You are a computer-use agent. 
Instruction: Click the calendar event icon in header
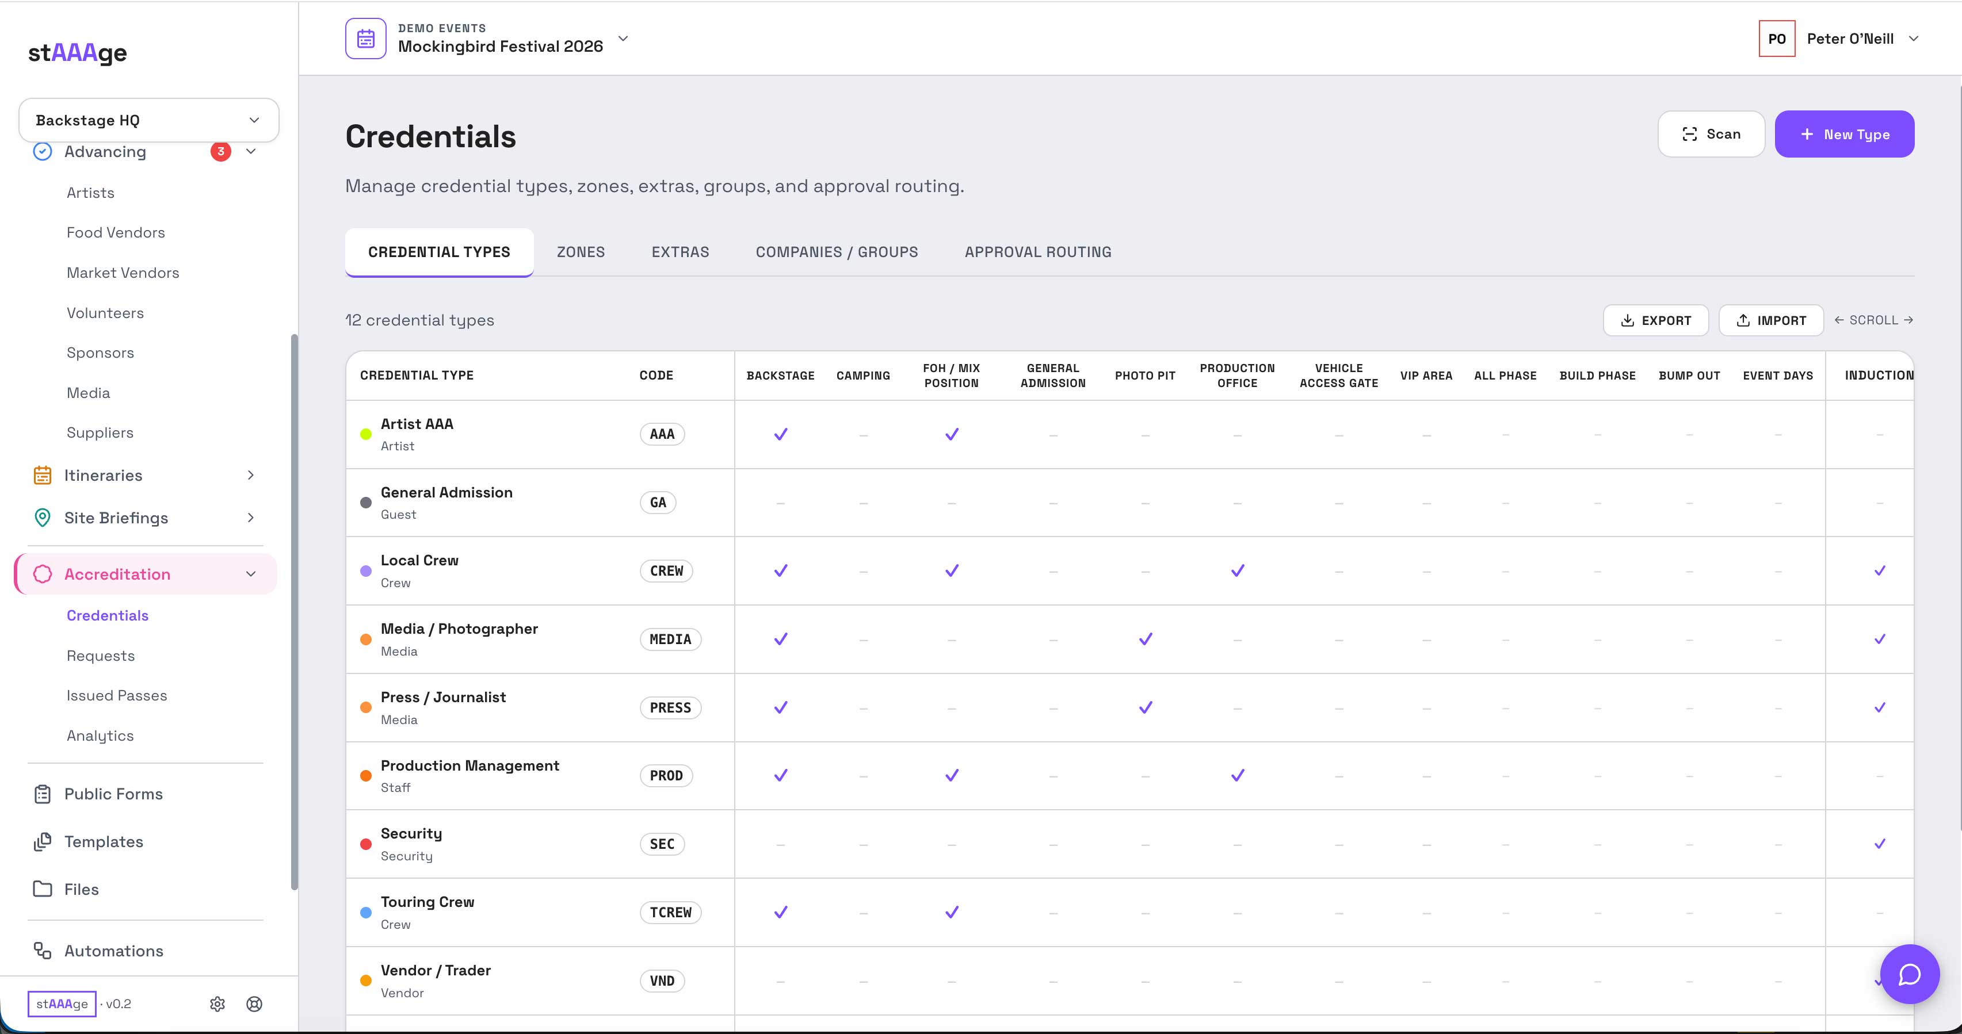point(365,39)
